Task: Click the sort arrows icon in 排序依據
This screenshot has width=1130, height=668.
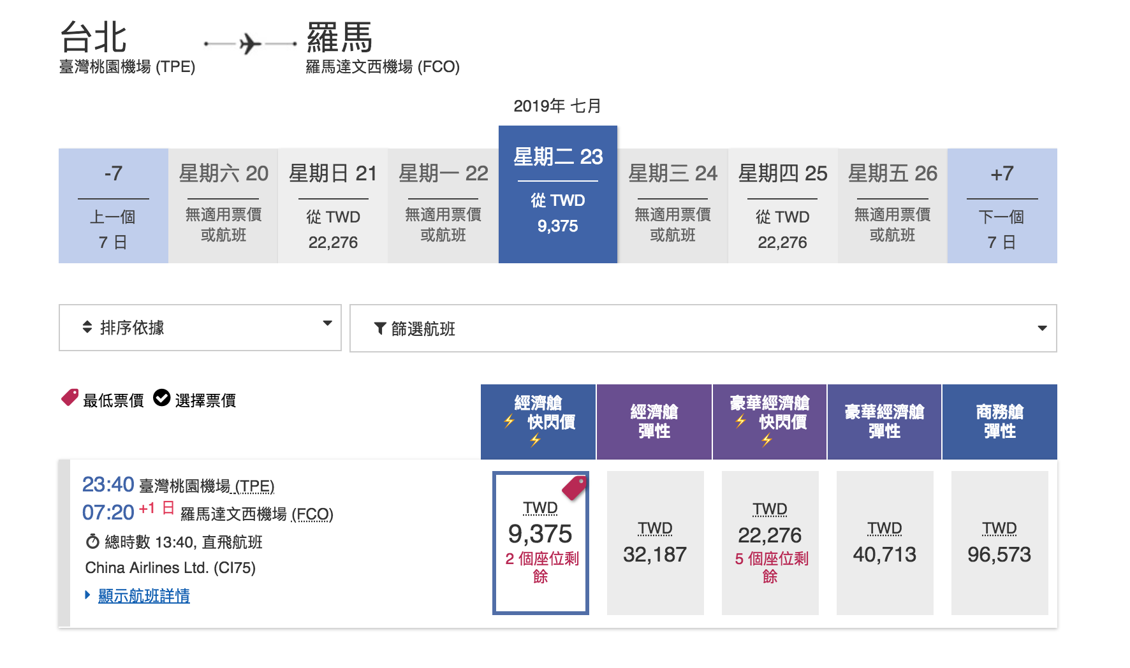Action: (x=87, y=328)
